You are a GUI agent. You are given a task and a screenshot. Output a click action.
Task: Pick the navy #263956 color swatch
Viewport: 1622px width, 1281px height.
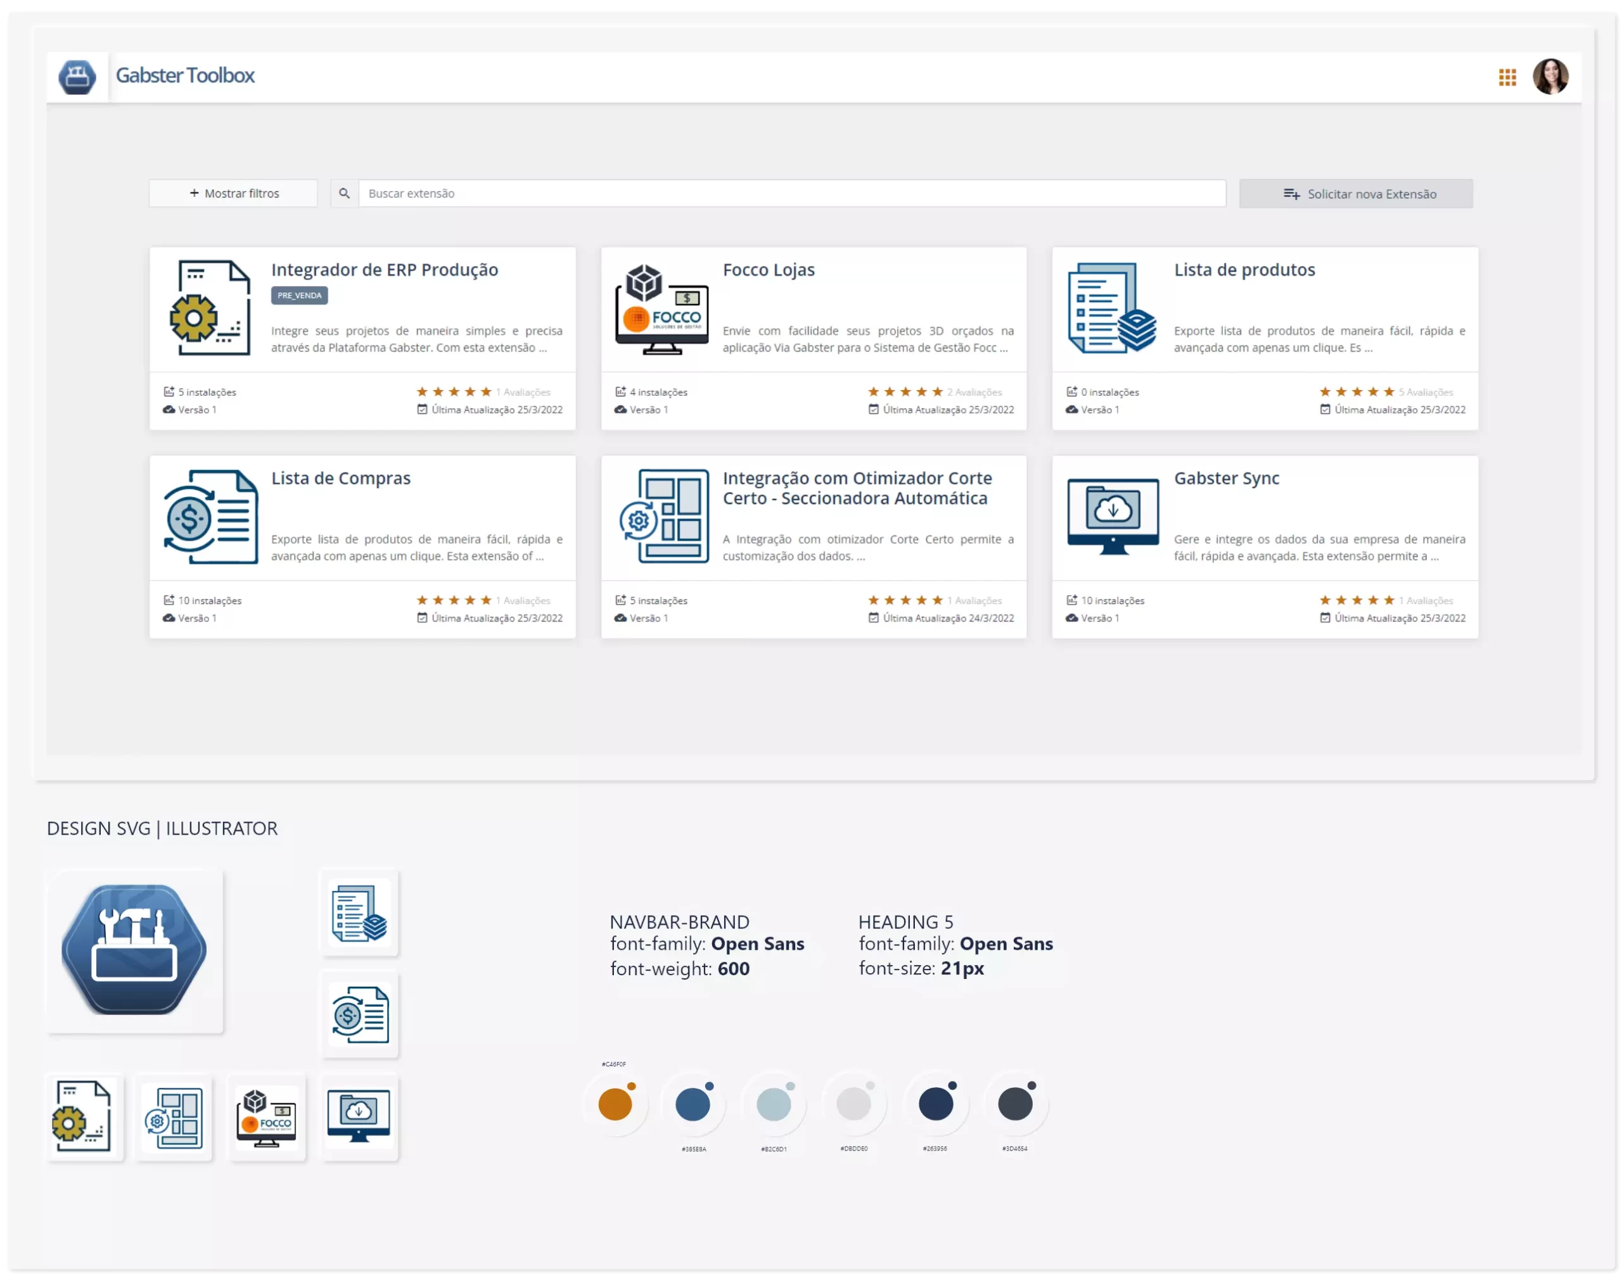[x=936, y=1104]
